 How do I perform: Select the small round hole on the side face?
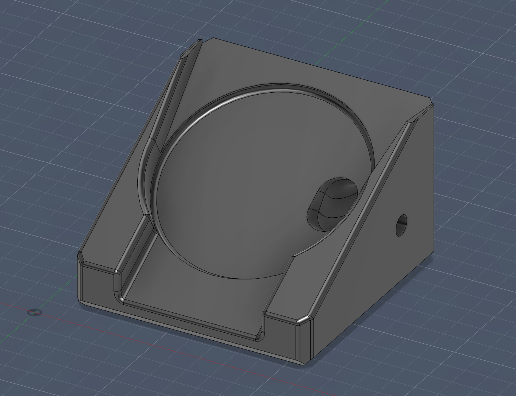[401, 225]
